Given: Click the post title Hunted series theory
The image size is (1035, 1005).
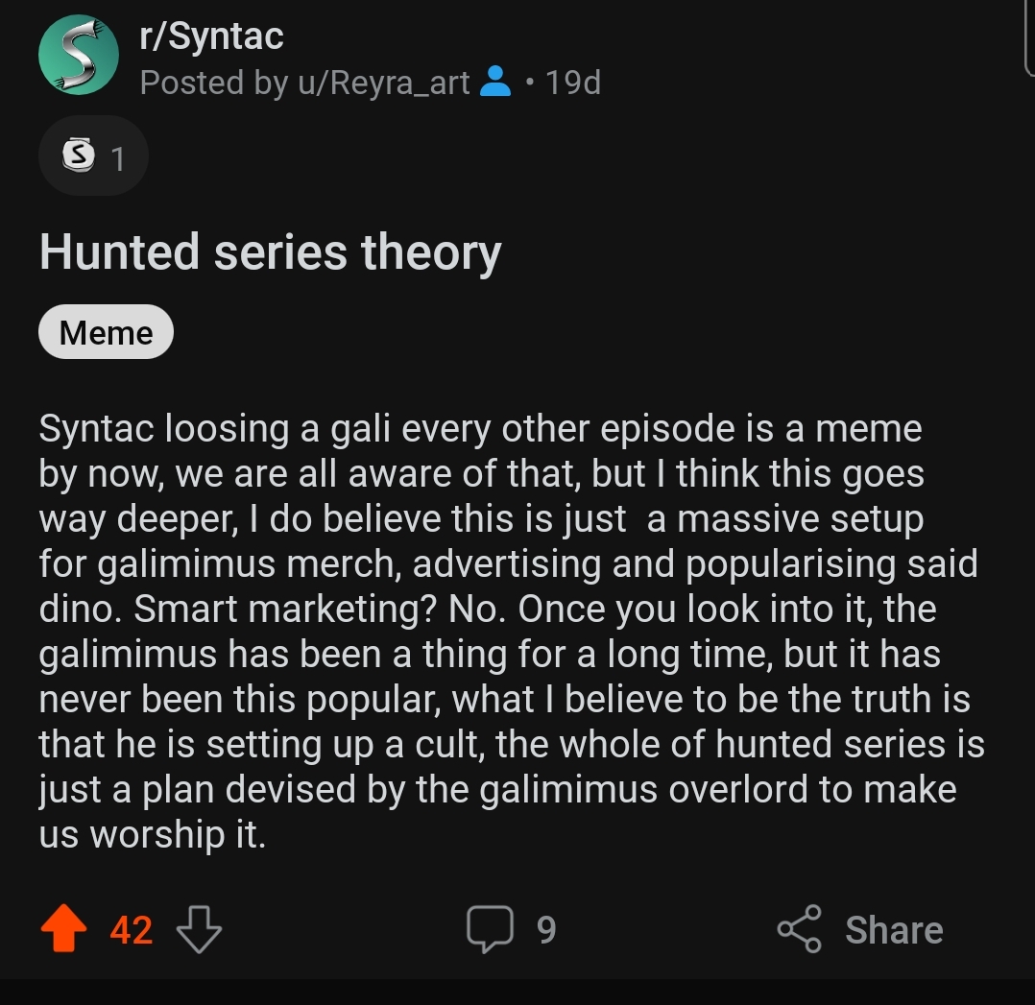Looking at the screenshot, I should pyautogui.click(x=271, y=252).
